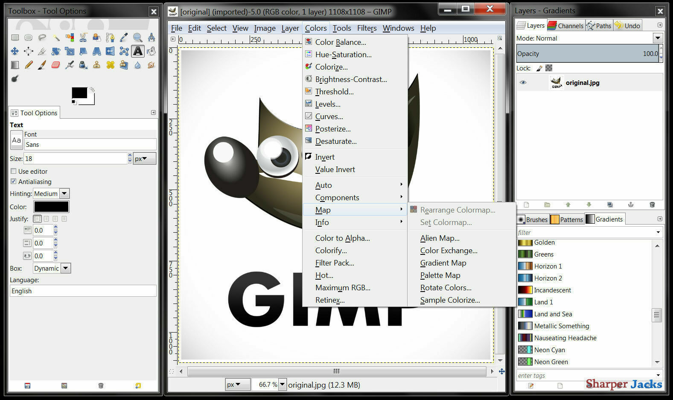Viewport: 673px width, 400px height.
Task: Select the Fuzzy Select magic wand tool
Action: click(x=56, y=38)
